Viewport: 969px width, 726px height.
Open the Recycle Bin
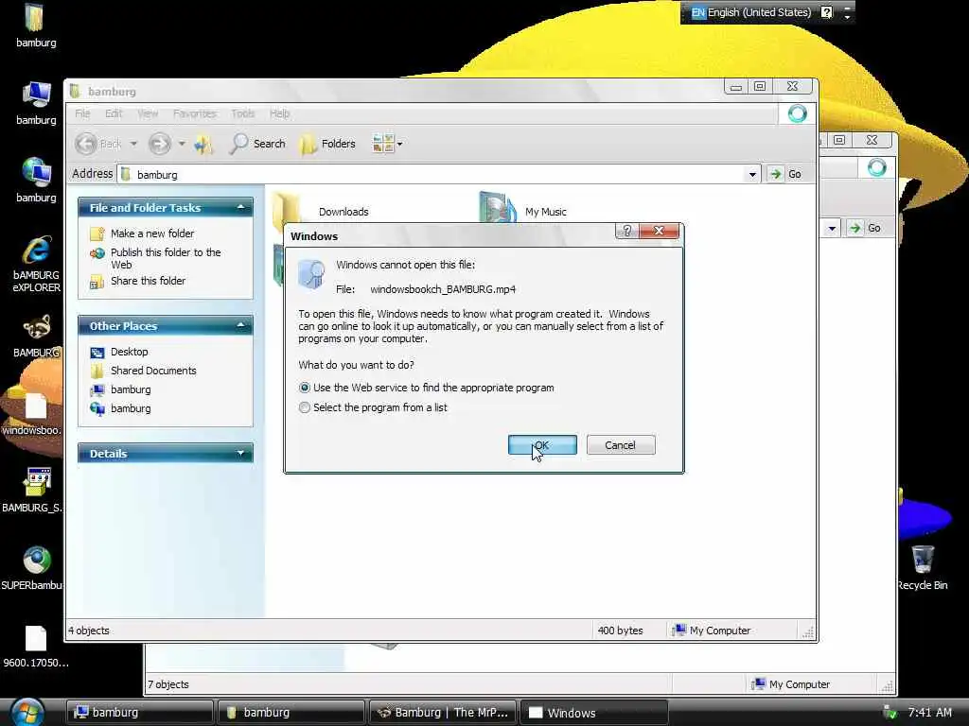coord(922,568)
